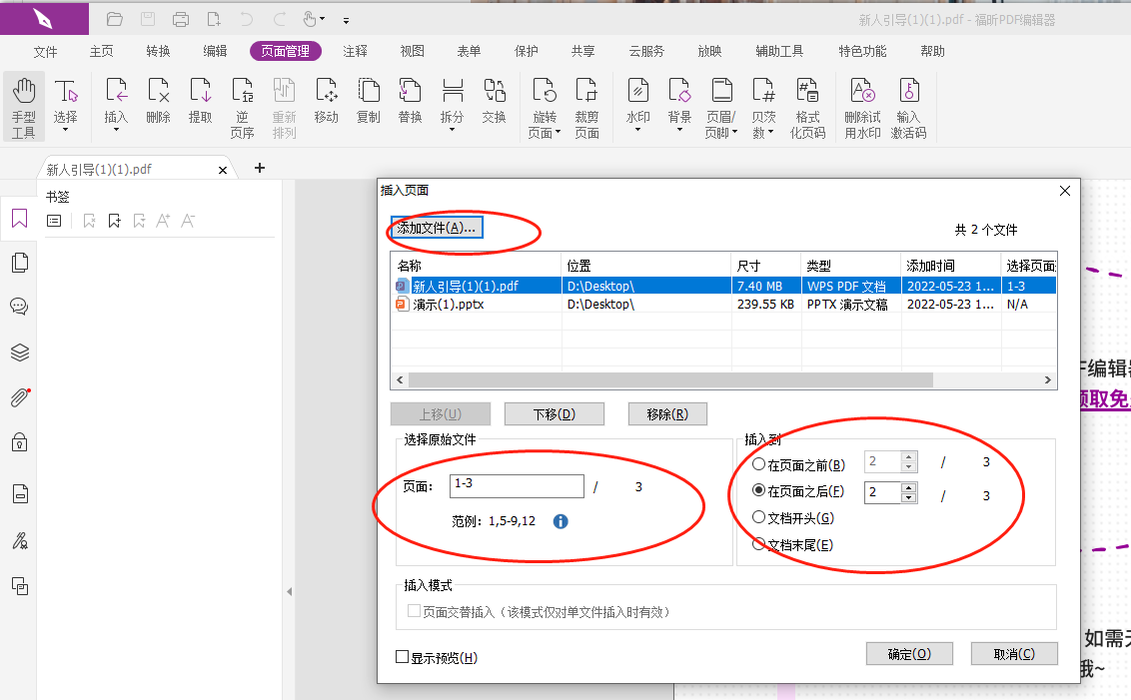Click right arrow of file list scrollbar
Viewport: 1131px width, 700px height.
pos(1048,379)
